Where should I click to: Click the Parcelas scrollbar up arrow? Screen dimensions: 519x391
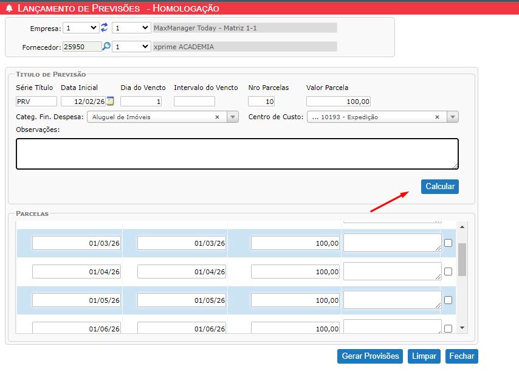pos(462,227)
